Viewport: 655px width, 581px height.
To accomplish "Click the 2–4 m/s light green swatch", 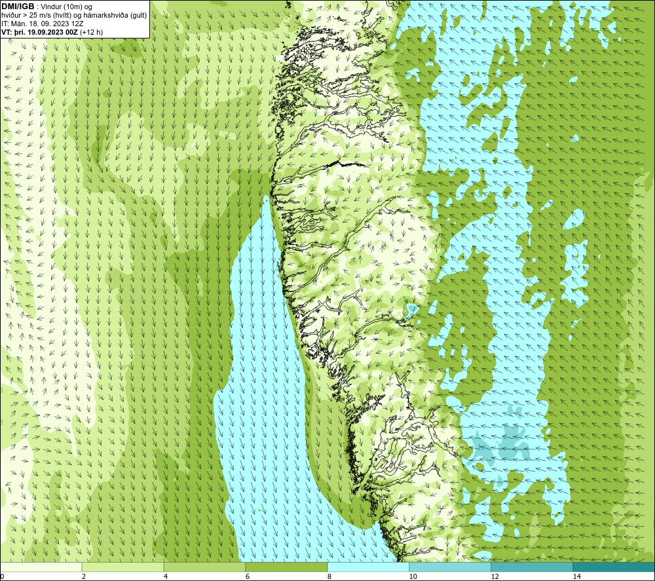I will click(122, 567).
